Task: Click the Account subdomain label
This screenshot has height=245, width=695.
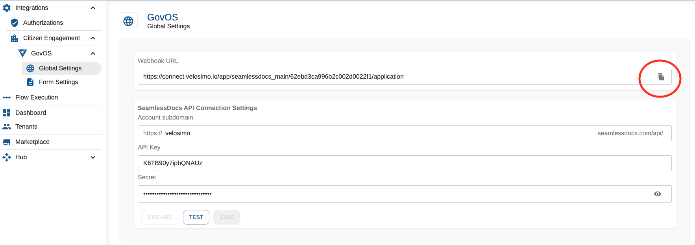Action: pos(165,118)
